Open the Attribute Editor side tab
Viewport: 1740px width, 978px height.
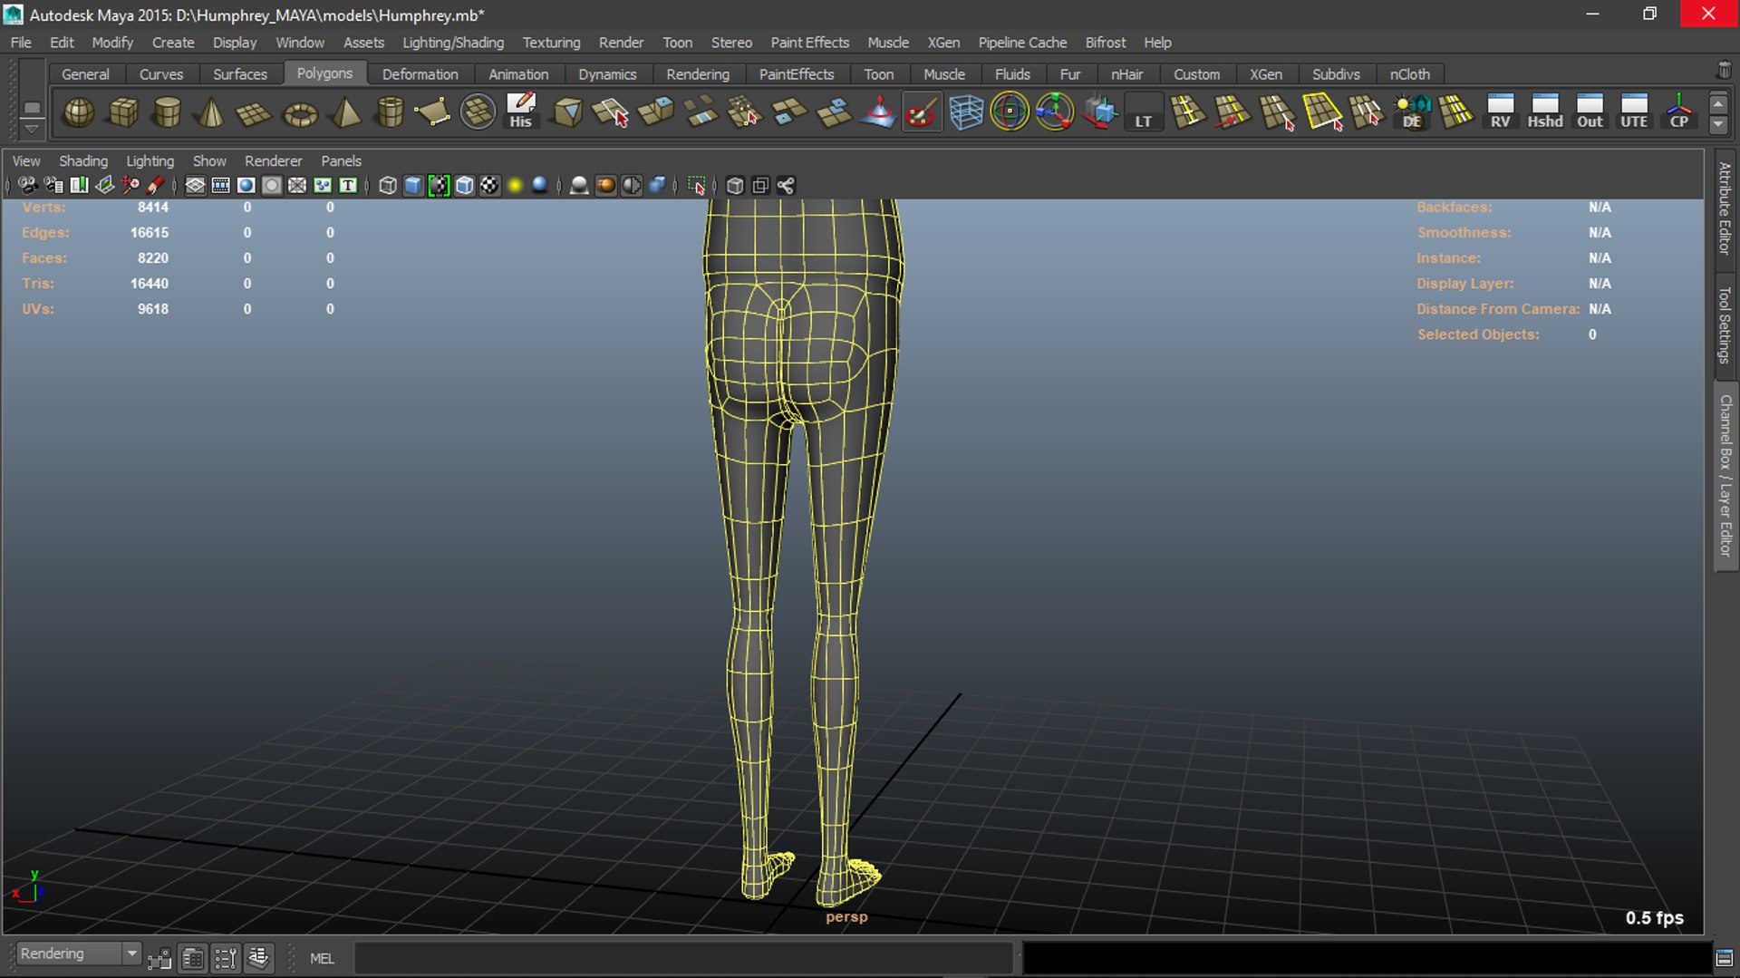[x=1725, y=208]
